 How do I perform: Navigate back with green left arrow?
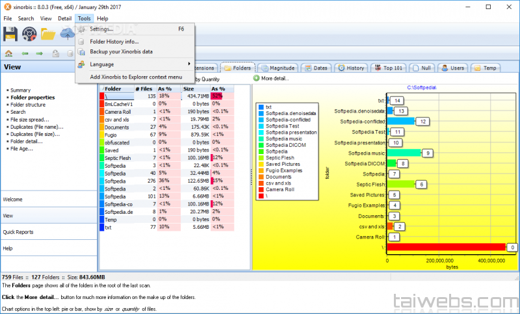[25, 53]
